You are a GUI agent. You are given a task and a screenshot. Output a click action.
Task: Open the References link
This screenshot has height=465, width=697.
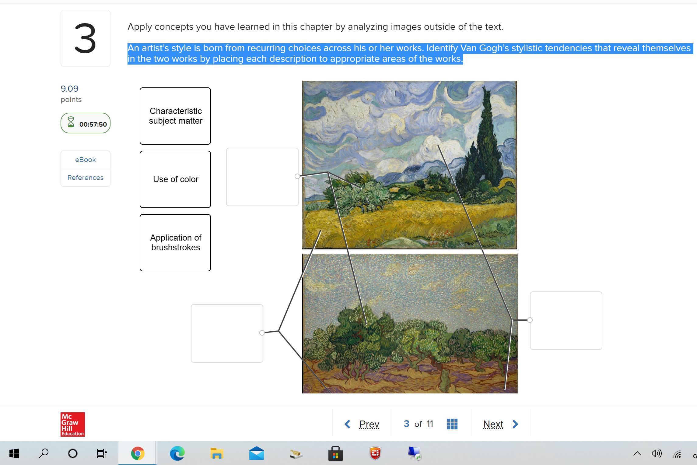coord(86,178)
